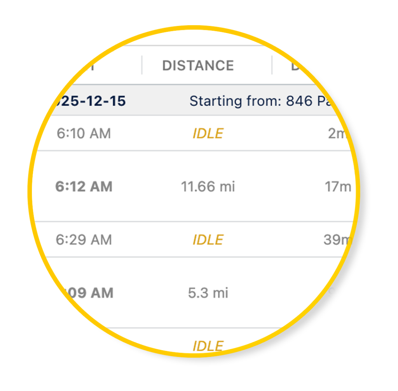Screen dimensions: 398x391
Task: Click the 11.66 mi distance value
Action: point(208,187)
